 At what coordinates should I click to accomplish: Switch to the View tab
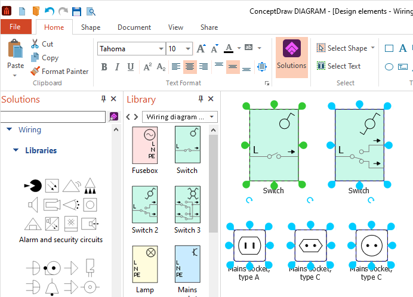click(175, 27)
